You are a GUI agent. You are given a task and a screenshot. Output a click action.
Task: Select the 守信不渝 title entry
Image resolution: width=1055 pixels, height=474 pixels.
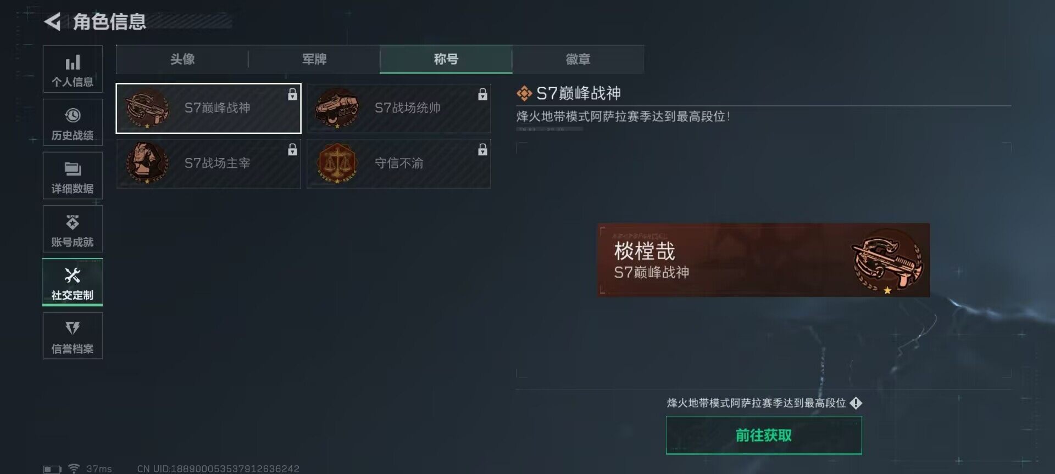(399, 163)
